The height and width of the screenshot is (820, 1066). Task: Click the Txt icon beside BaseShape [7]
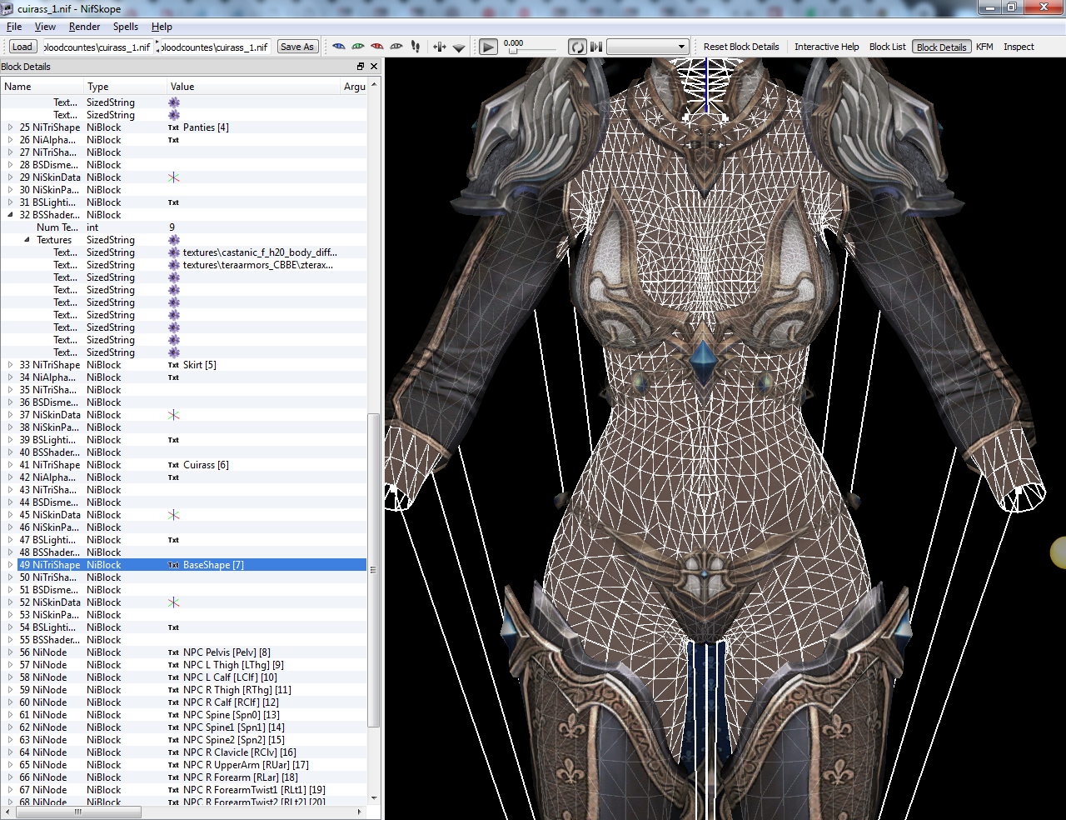pos(173,565)
